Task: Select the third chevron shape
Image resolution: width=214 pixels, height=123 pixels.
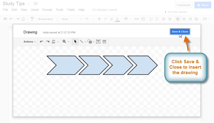Action: pyautogui.click(x=118, y=65)
